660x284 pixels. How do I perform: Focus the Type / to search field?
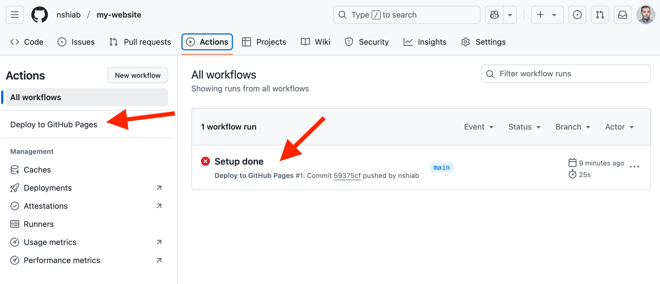407,15
